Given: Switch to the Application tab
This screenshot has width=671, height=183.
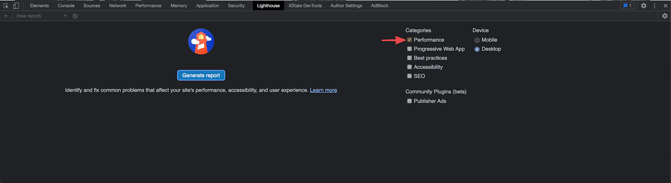Looking at the screenshot, I should point(208,6).
